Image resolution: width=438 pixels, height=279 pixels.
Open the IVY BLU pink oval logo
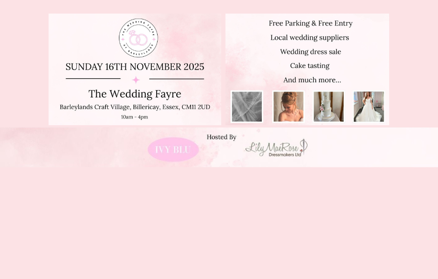173,149
